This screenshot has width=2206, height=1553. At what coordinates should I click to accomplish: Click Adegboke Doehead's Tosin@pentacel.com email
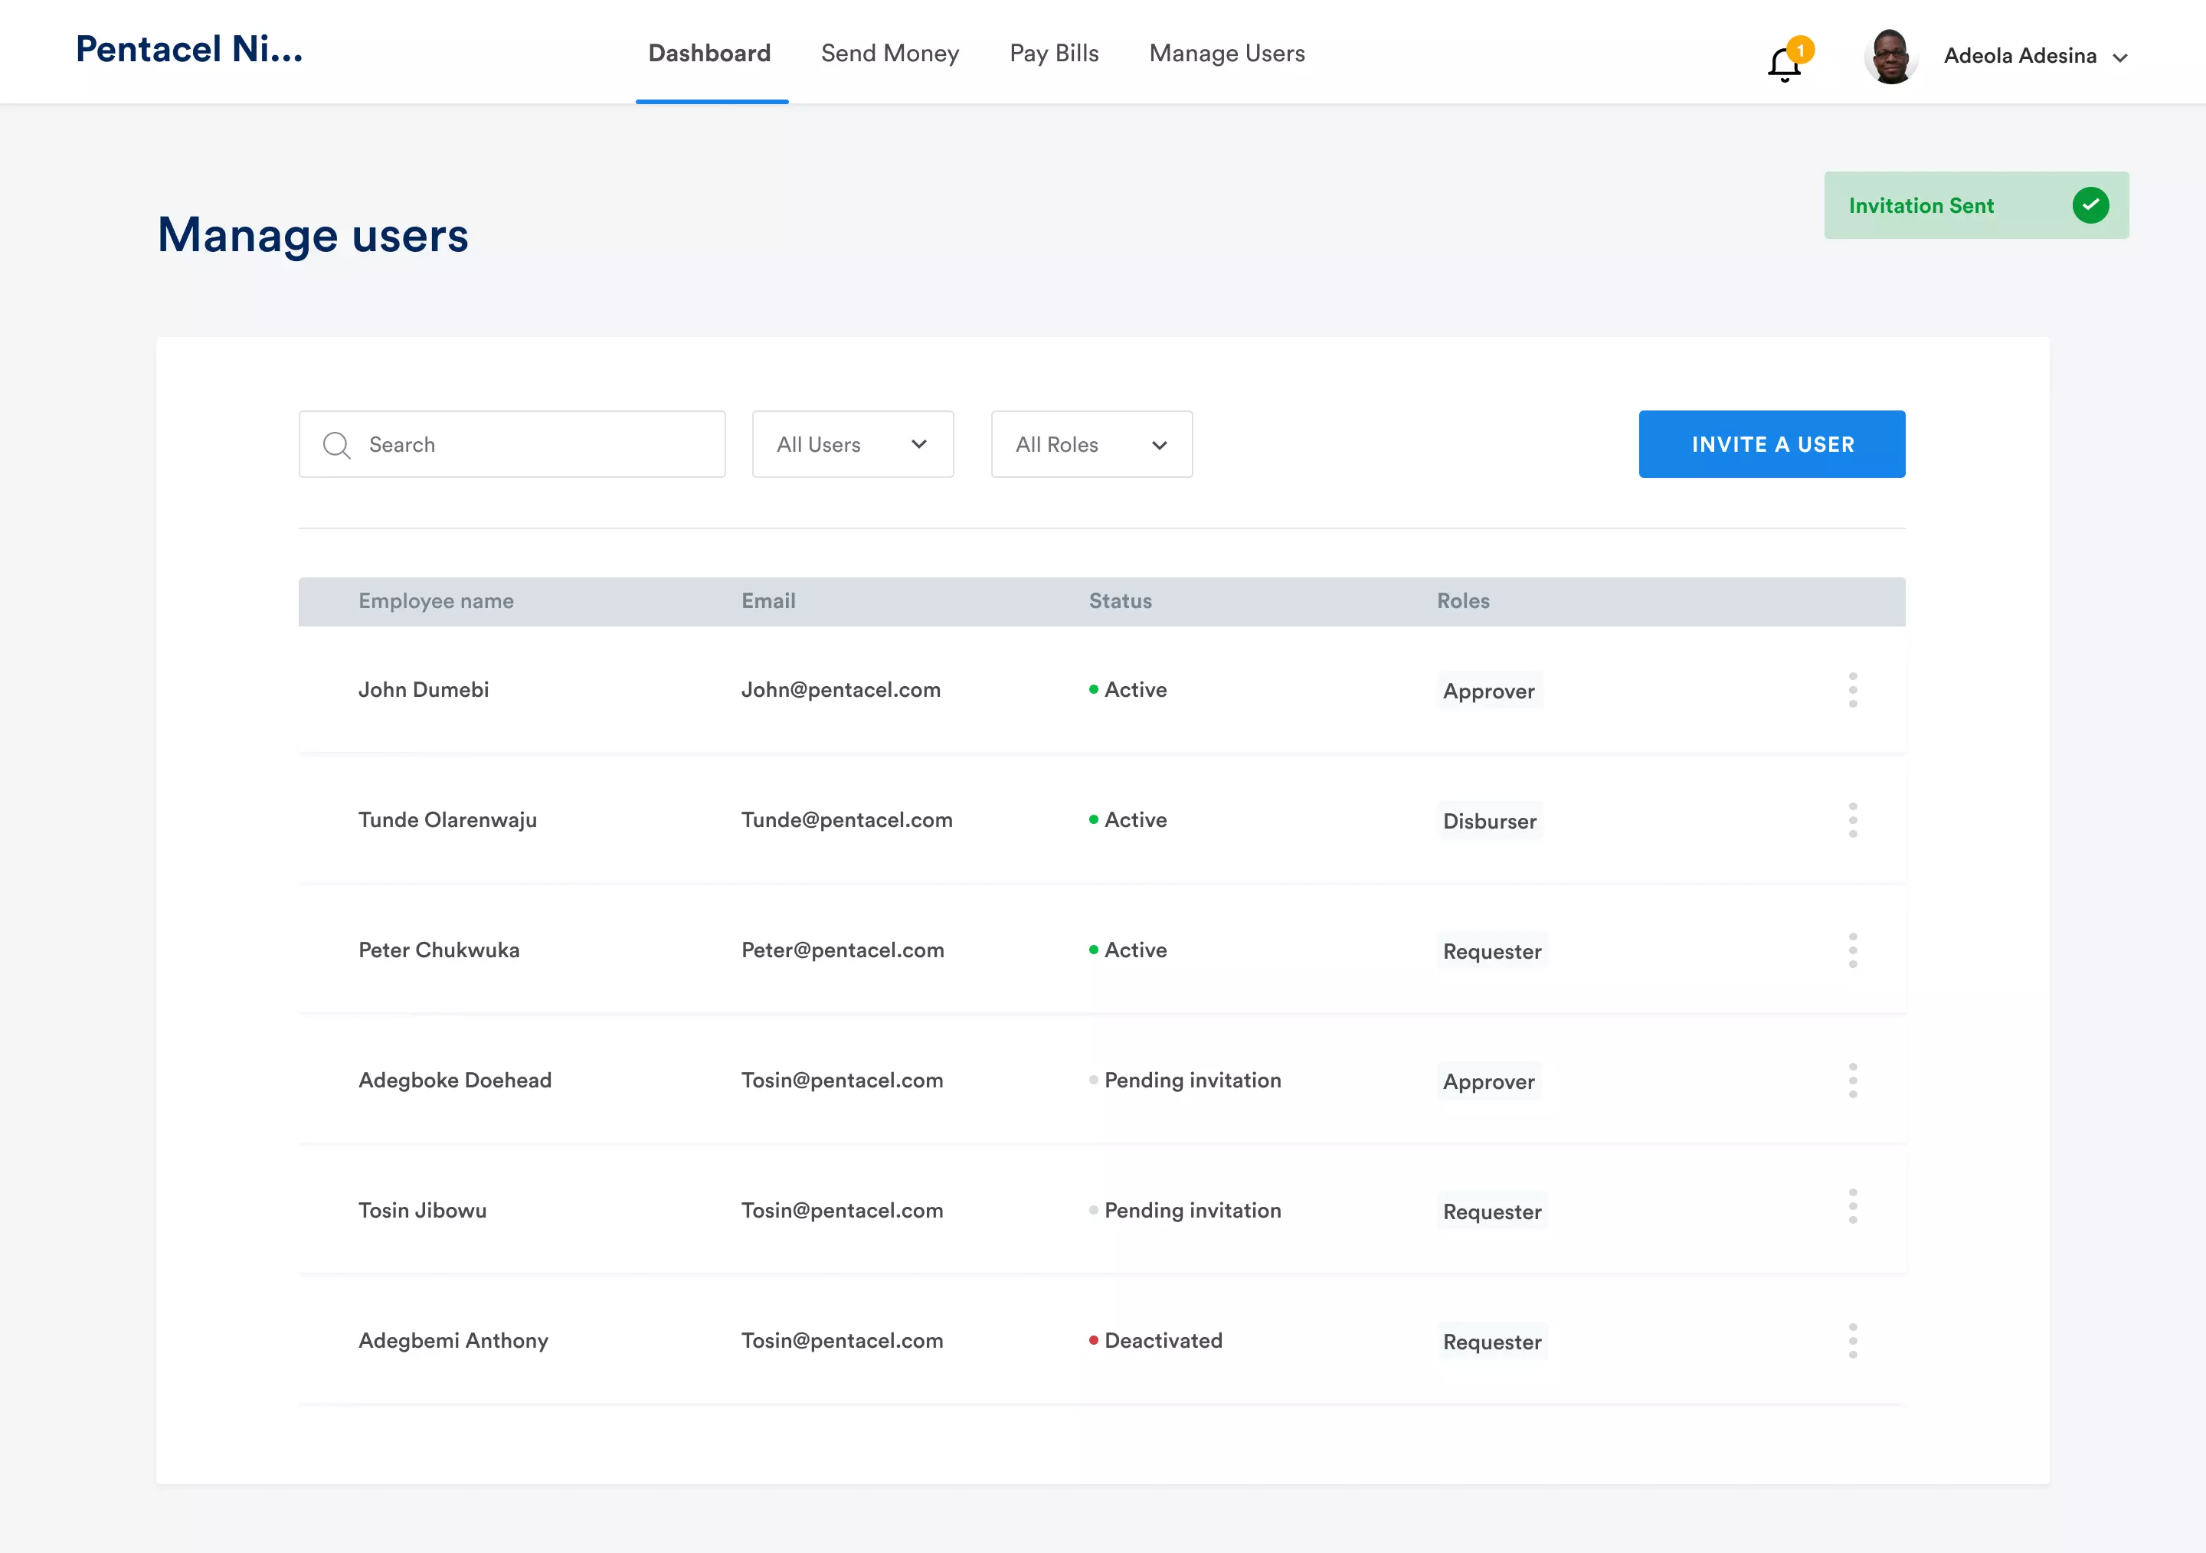click(x=843, y=1081)
